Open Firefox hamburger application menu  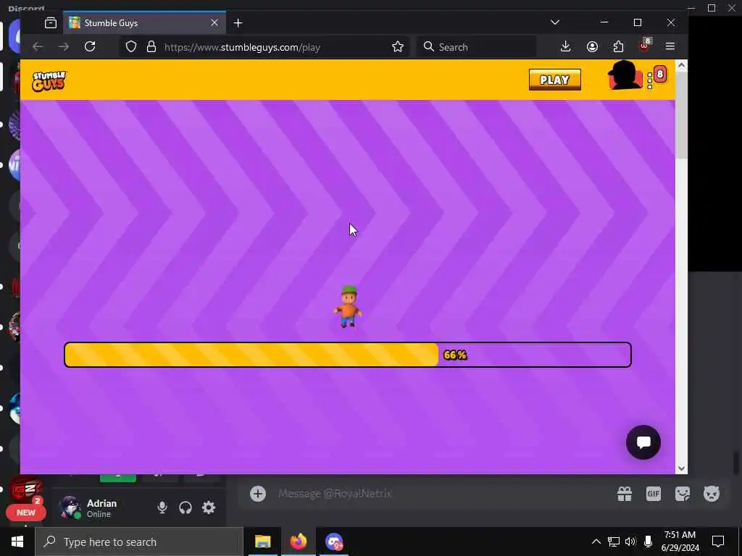(x=670, y=46)
